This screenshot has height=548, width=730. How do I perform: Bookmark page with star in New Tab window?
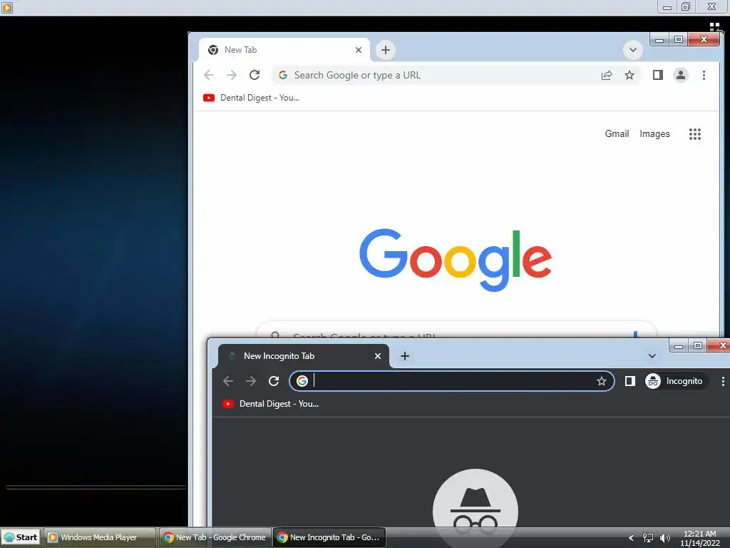point(629,75)
